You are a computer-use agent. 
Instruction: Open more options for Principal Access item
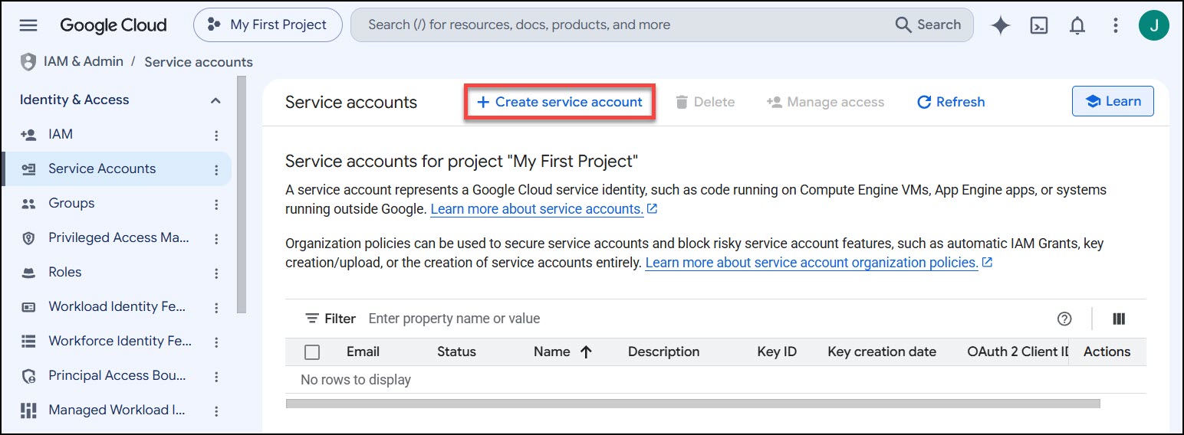click(216, 377)
